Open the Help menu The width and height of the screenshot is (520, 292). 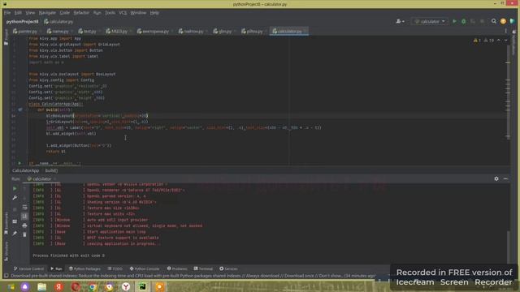[x=154, y=13]
